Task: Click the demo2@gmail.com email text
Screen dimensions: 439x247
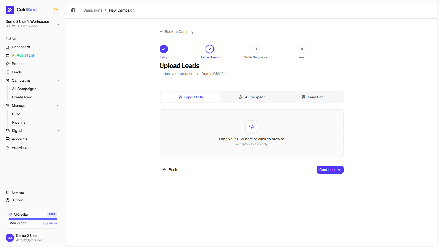Action: 30,240
